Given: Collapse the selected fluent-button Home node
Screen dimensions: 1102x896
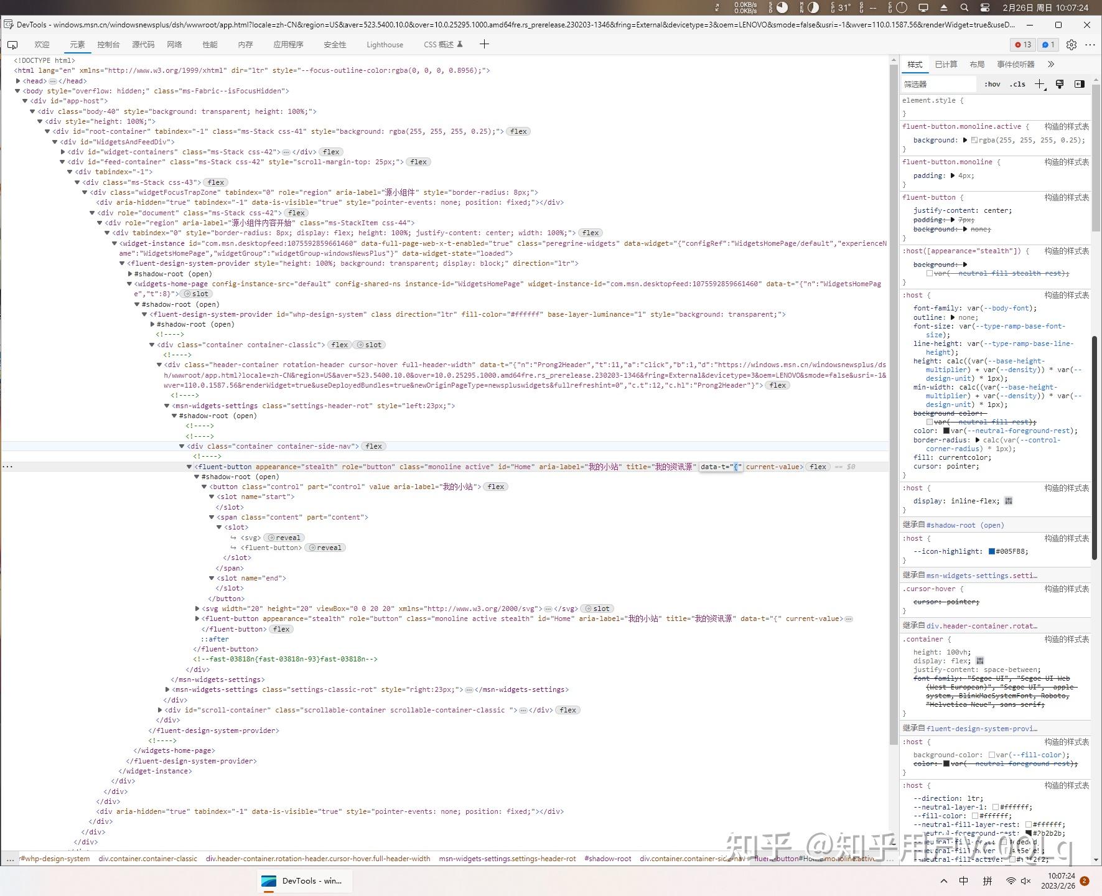Looking at the screenshot, I should point(189,467).
